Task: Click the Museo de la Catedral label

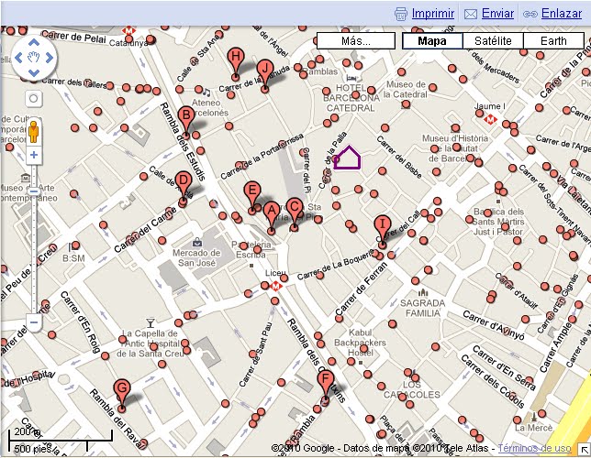Action: (x=406, y=89)
